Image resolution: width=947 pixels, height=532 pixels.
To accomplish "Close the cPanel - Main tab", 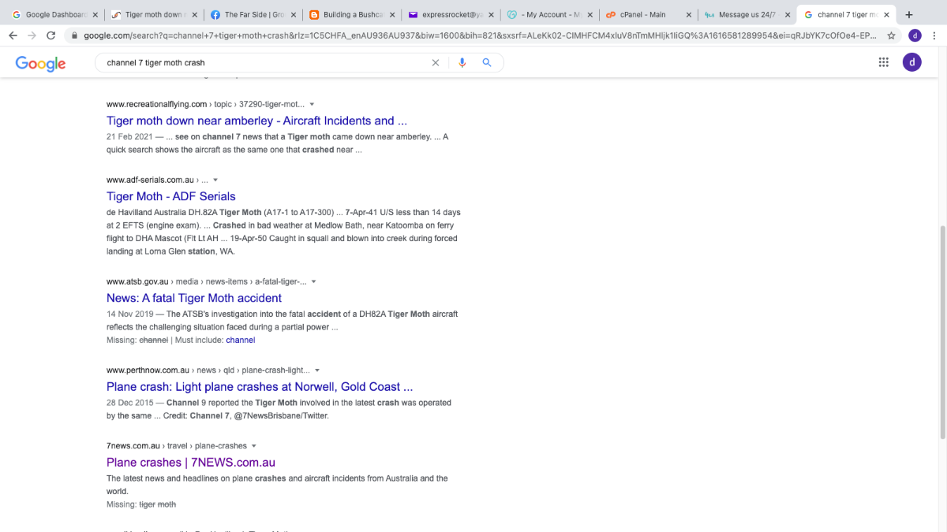I will [x=688, y=15].
